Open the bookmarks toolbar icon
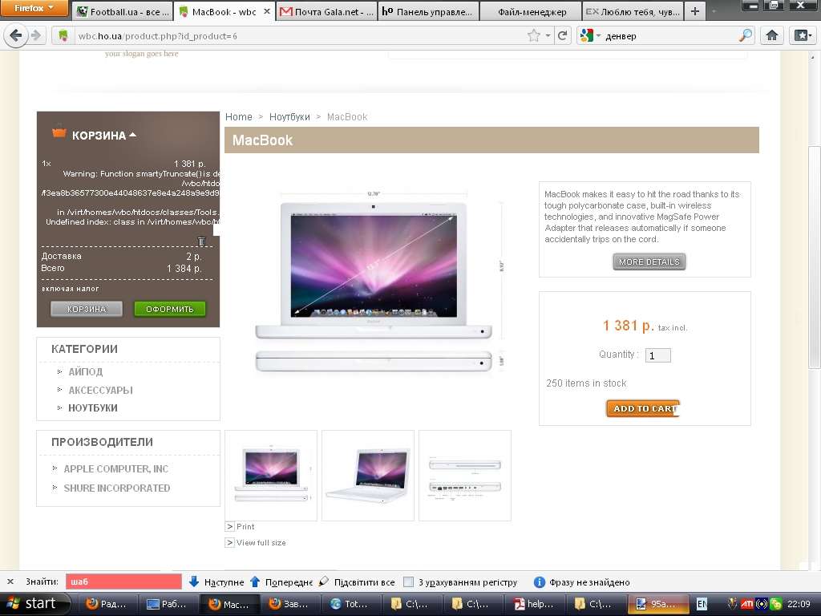The width and height of the screenshot is (821, 616). pyautogui.click(x=802, y=35)
